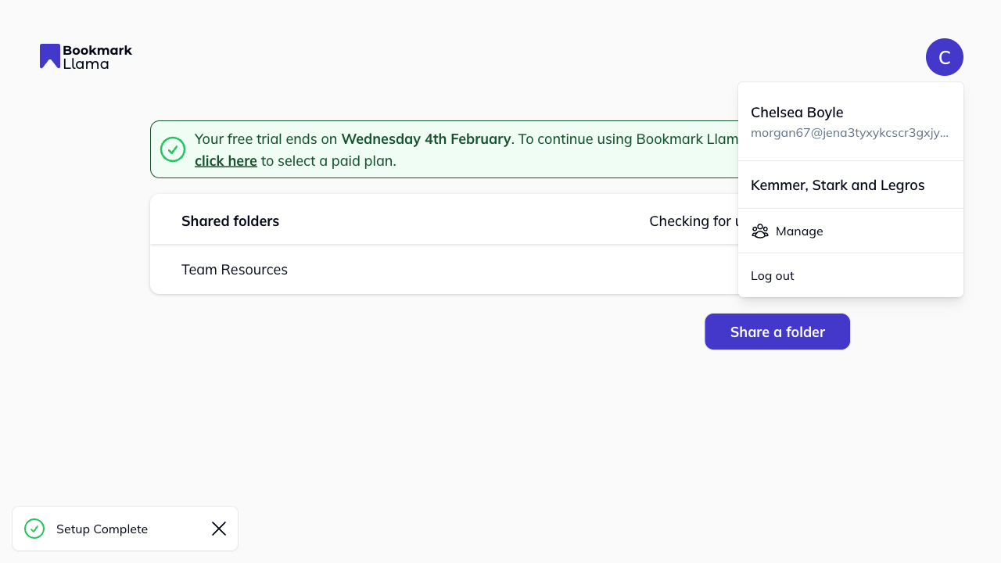1001x563 pixels.
Task: Click the Bookmark Llama logo
Action: tap(85, 56)
